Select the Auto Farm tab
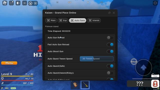The height and width of the screenshot is (90, 160). tap(77, 20)
